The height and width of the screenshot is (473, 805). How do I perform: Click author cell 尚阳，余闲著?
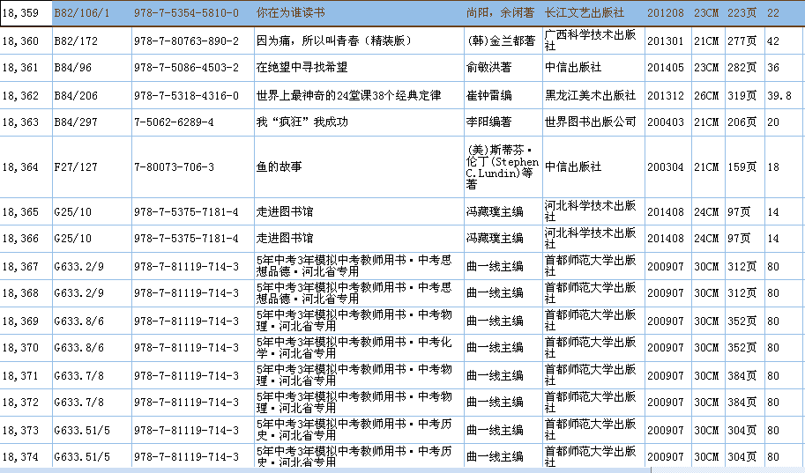pyautogui.click(x=503, y=13)
